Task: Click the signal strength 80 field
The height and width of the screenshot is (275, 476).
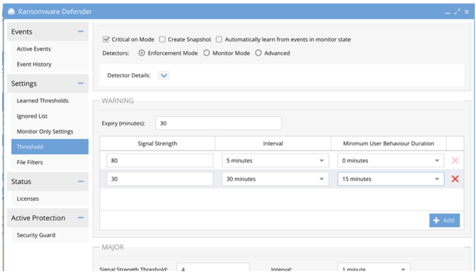Action: point(160,160)
